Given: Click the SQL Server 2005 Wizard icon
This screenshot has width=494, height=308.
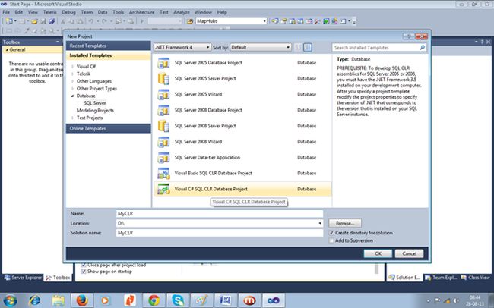Looking at the screenshot, I should pyautogui.click(x=163, y=94).
